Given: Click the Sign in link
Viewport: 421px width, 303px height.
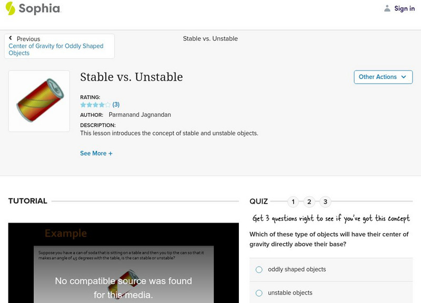Looking at the screenshot, I should (x=404, y=8).
